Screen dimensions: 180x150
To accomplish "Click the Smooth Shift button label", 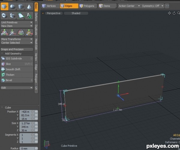I will coord(13,69).
